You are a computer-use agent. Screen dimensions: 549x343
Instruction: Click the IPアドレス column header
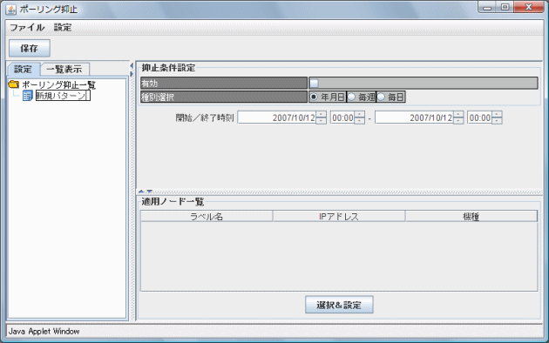(339, 217)
